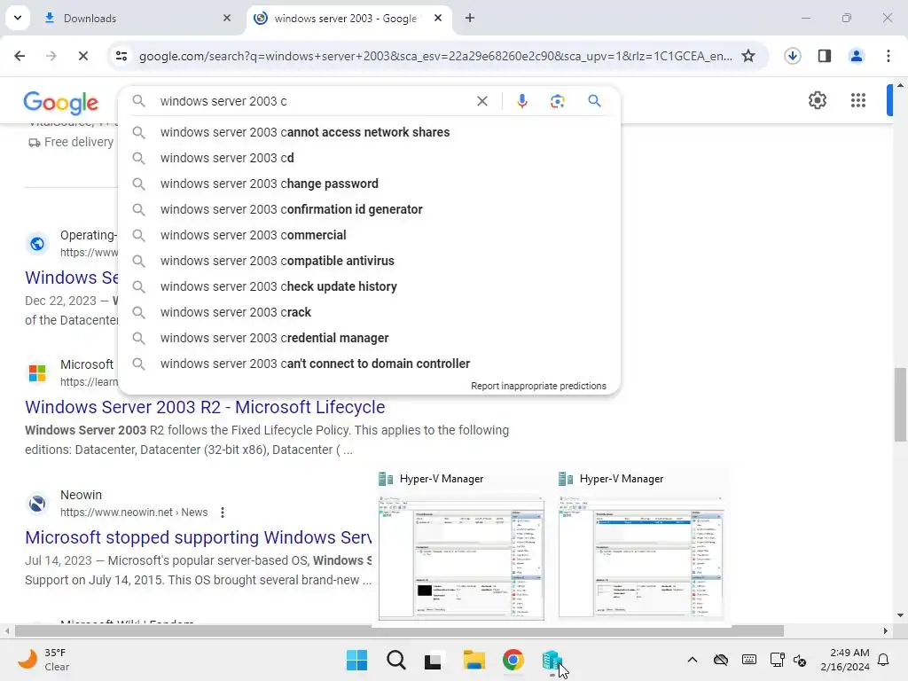Pick suggestion 'windows server 2003 crack'

pos(369,312)
